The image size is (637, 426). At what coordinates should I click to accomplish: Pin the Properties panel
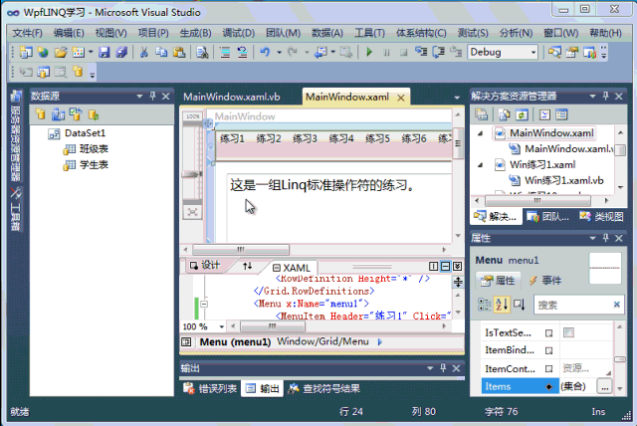[606, 238]
